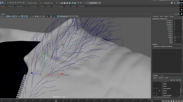Open Show menu in Channel Box
This screenshot has height=102, width=183.
(x=172, y=16)
